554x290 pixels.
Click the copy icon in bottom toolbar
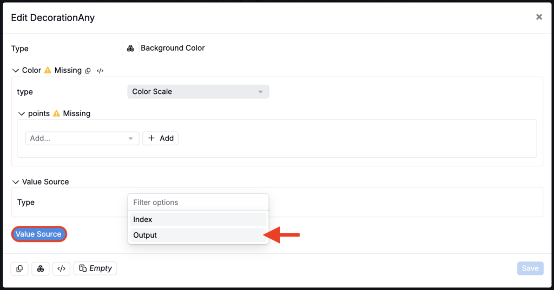[20, 268]
